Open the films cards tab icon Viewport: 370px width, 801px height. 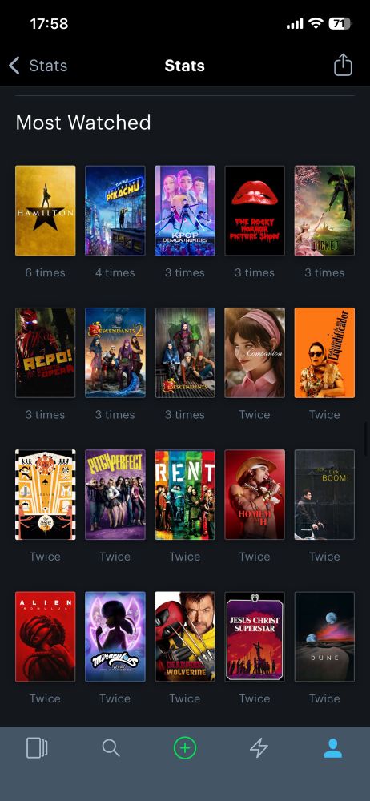37,748
